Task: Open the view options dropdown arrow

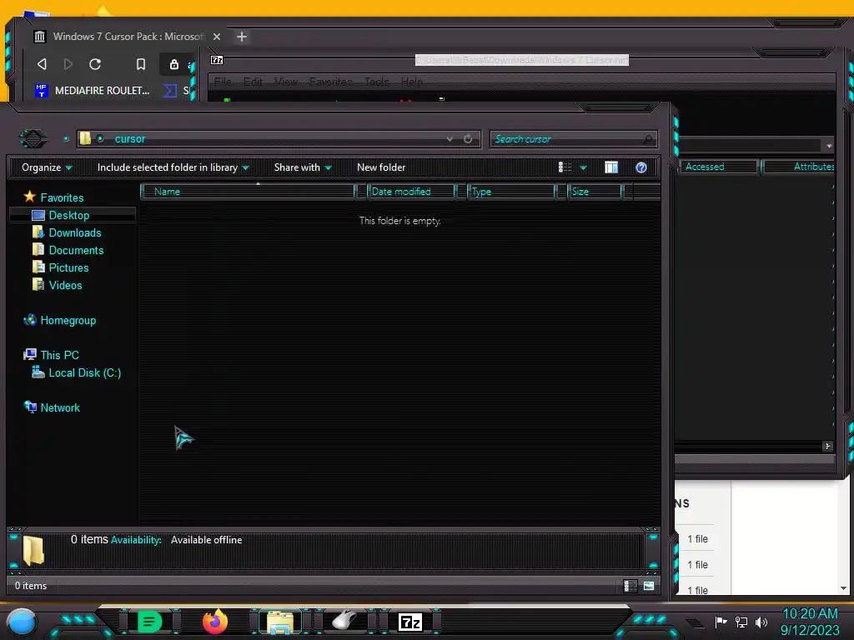Action: click(583, 167)
